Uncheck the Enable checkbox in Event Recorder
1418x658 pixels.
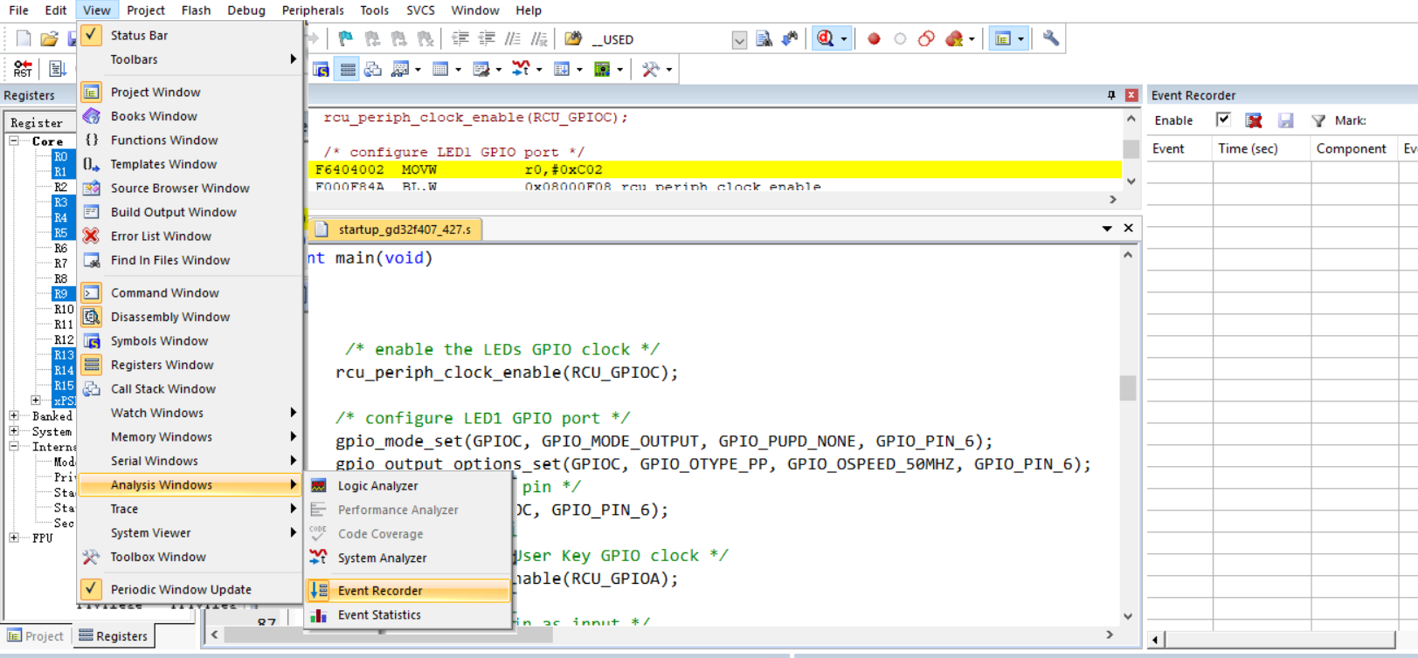[x=1223, y=120]
